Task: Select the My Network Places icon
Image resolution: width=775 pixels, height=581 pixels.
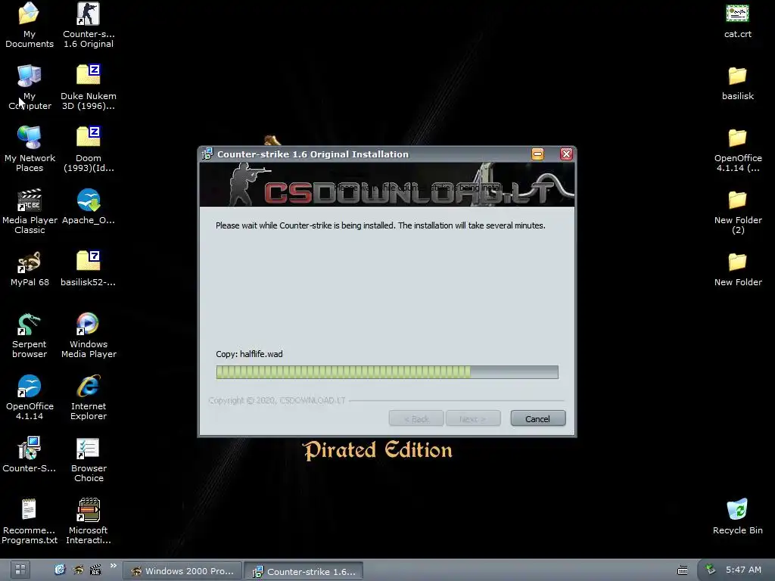Action: 30,149
